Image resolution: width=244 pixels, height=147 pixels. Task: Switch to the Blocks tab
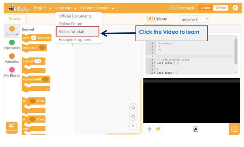(x=15, y=19)
